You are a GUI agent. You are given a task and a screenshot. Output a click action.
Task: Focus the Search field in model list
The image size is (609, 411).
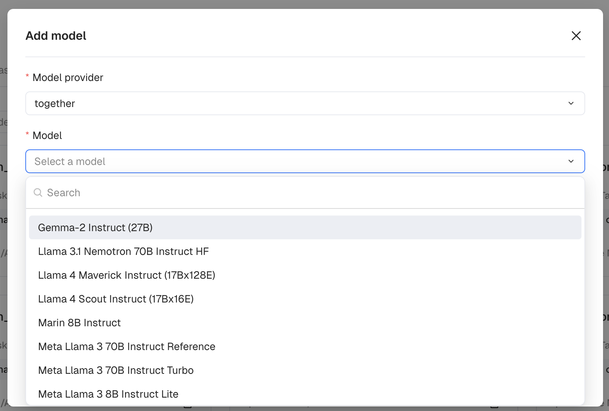[305, 192]
